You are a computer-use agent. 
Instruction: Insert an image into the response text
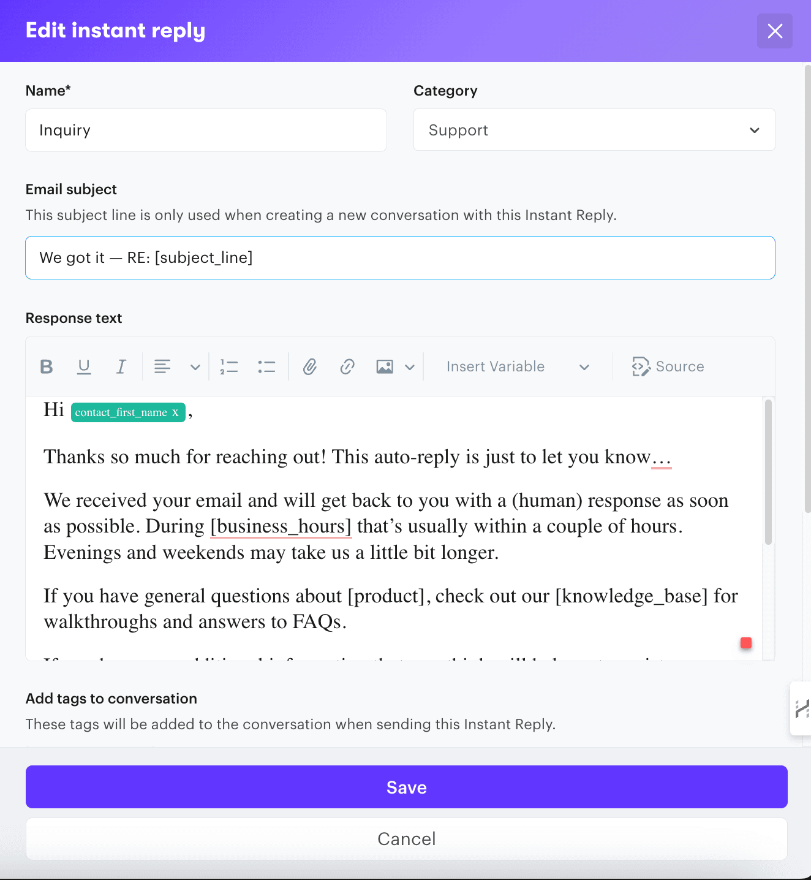coord(384,366)
